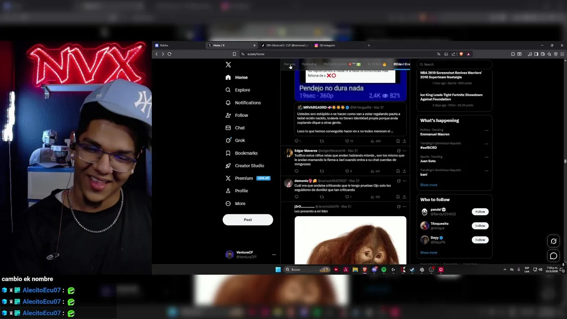
Task: Open Premium in sidebar
Action: (x=248, y=178)
